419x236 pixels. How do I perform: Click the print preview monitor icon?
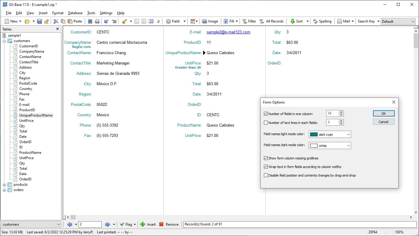tap(90, 21)
